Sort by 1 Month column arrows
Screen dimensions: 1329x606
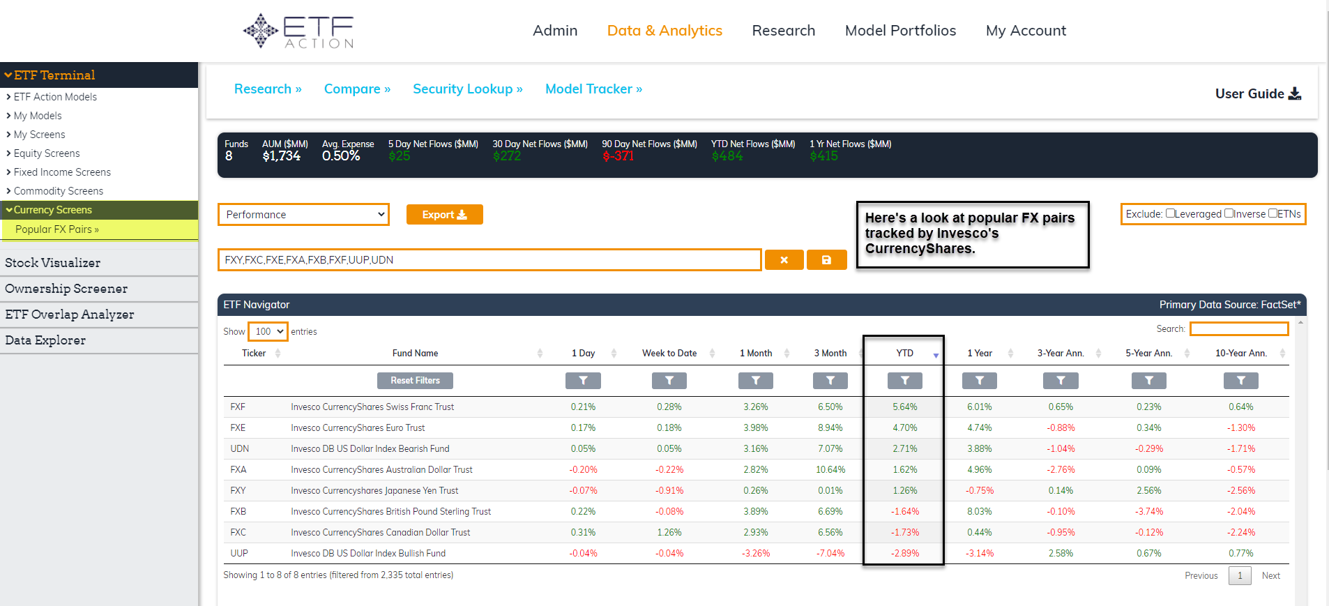(x=787, y=354)
